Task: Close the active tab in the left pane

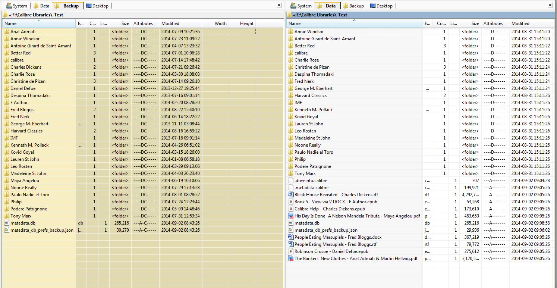Action: click(280, 5)
